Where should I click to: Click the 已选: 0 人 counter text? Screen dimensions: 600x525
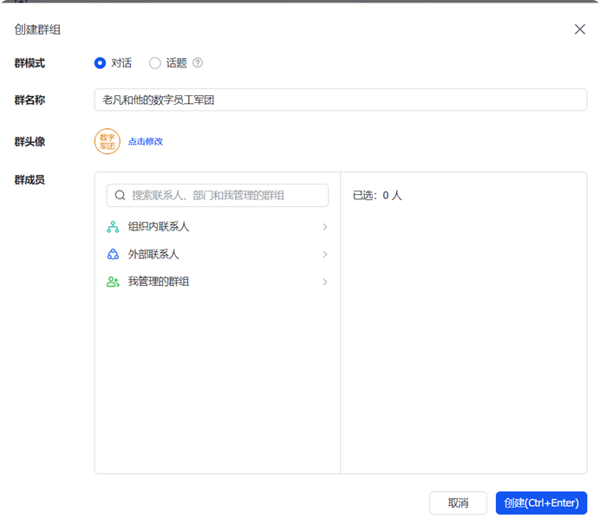click(377, 196)
